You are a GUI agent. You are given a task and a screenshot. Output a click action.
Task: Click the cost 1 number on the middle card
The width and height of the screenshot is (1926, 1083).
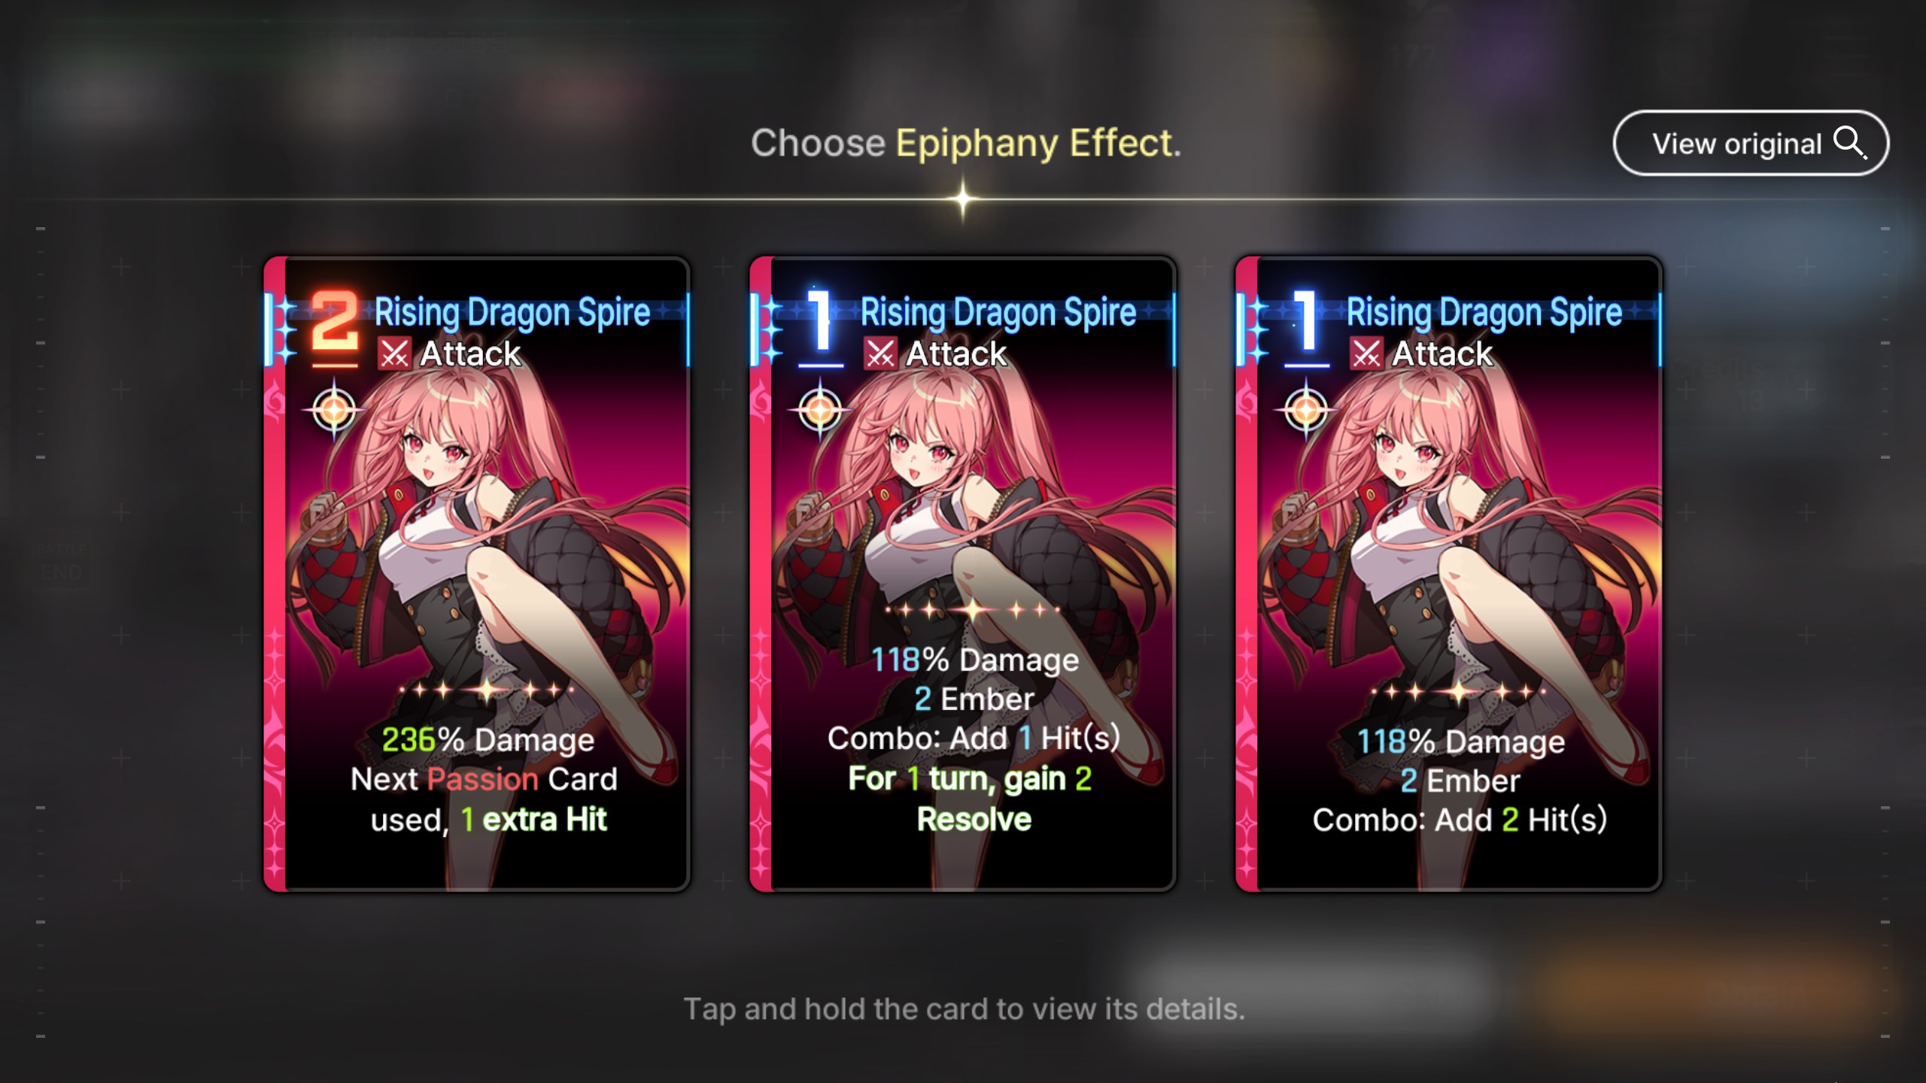coord(820,321)
